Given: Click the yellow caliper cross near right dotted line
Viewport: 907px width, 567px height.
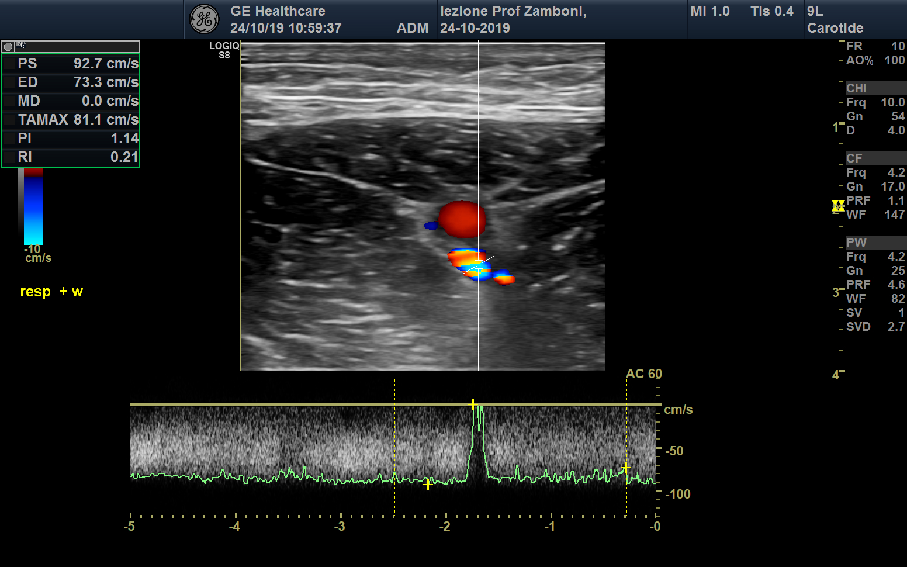Looking at the screenshot, I should (x=625, y=468).
